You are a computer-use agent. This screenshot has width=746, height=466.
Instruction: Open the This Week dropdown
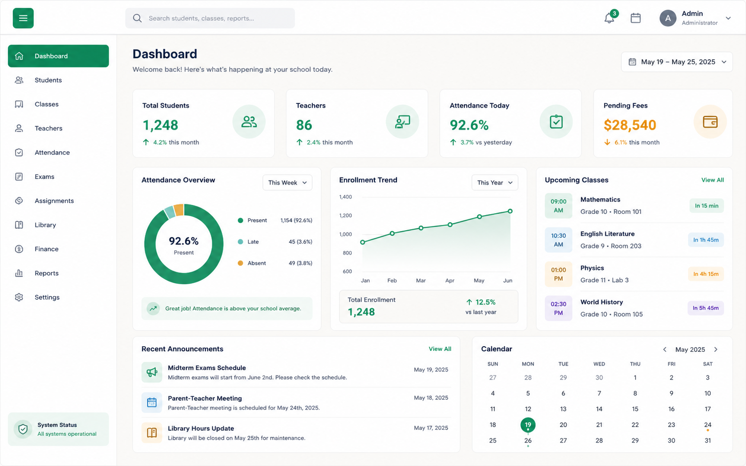[x=287, y=183]
